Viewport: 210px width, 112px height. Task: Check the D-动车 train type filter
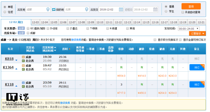(x=48, y=28)
